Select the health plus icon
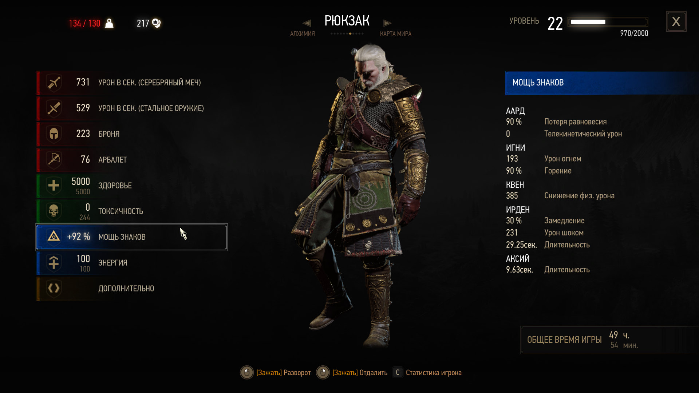The width and height of the screenshot is (699, 393). (x=54, y=186)
